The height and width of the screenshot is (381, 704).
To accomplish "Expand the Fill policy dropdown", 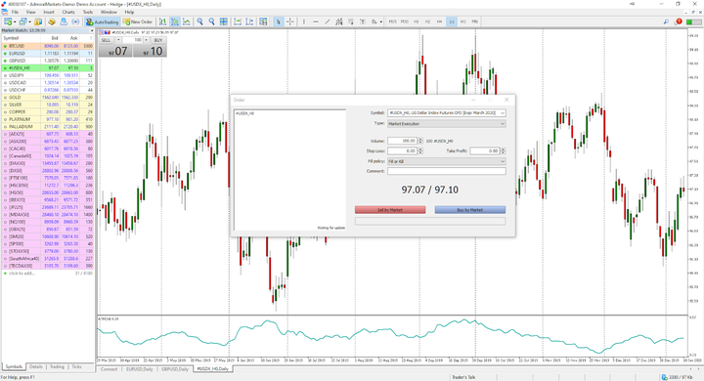I will point(503,161).
